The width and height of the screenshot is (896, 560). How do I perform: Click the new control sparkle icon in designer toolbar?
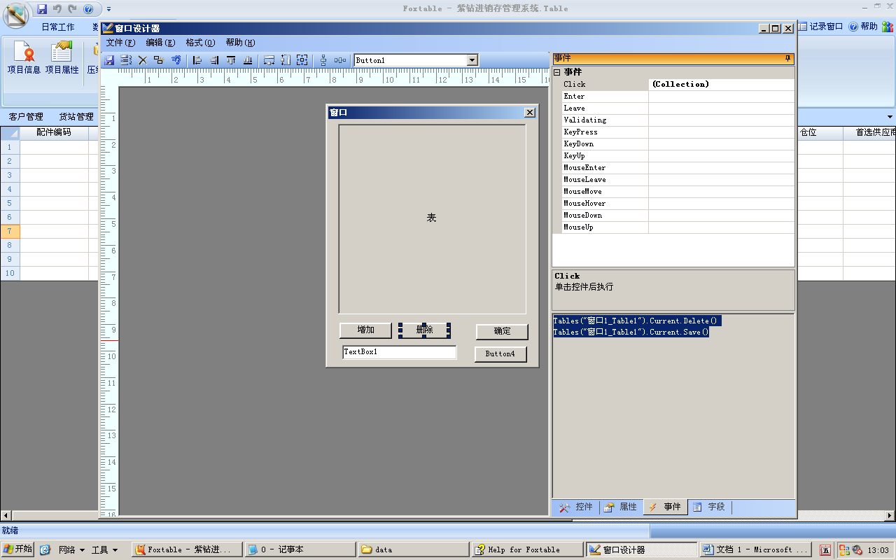pos(159,60)
